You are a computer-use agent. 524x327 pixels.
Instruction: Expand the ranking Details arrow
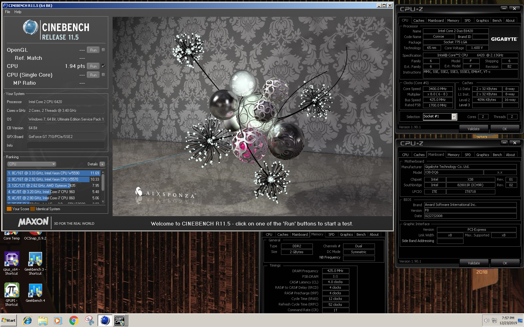point(102,164)
